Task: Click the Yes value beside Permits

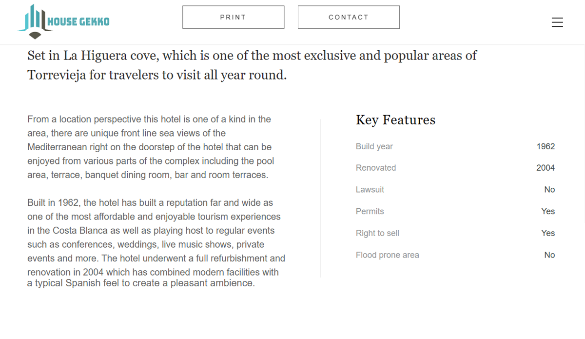Action: coord(548,211)
